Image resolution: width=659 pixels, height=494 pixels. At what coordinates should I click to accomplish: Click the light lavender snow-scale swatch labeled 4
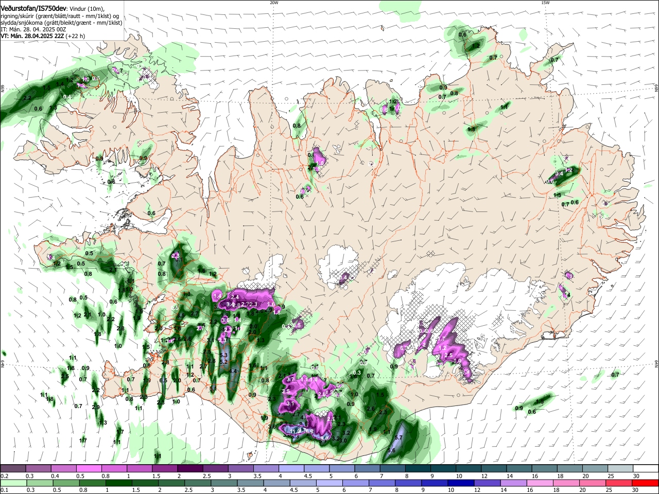coord(291,468)
